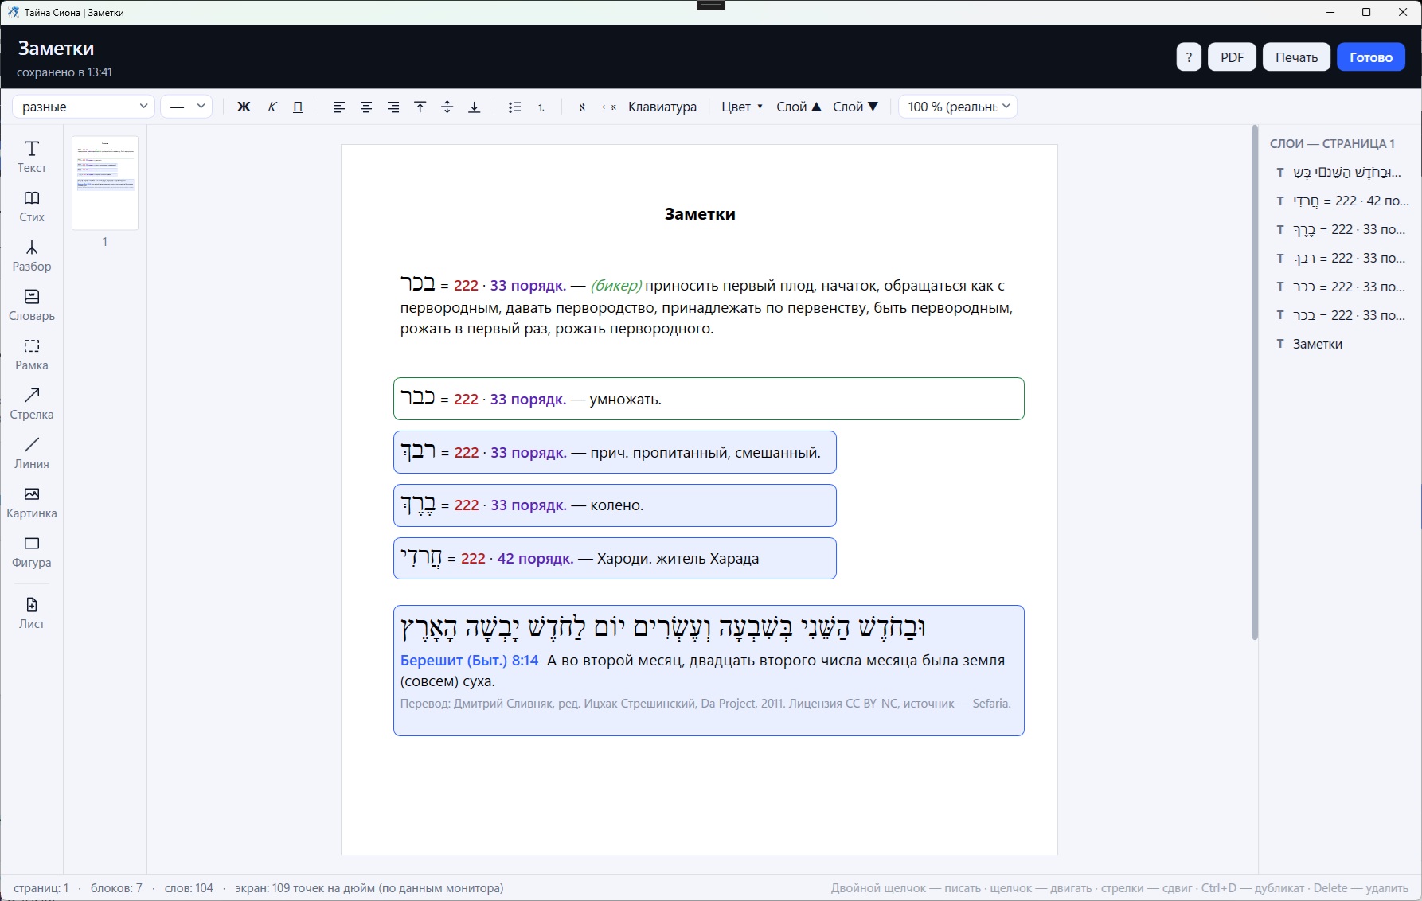Open the разные font dropdown
The image size is (1422, 901).
84,107
